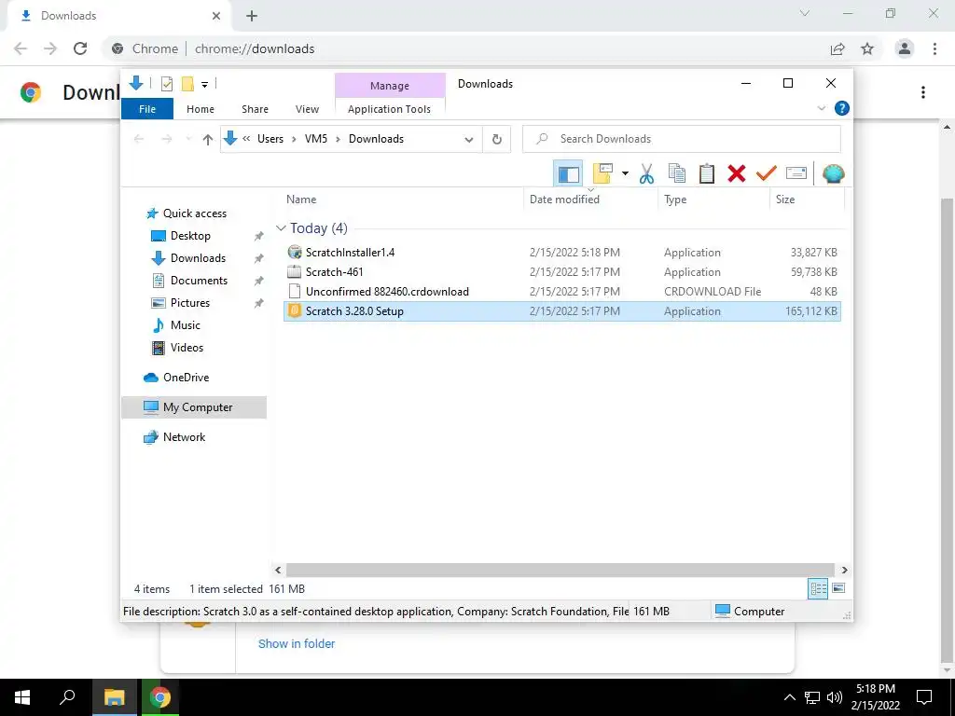Click the red X Delete icon

[x=737, y=174]
